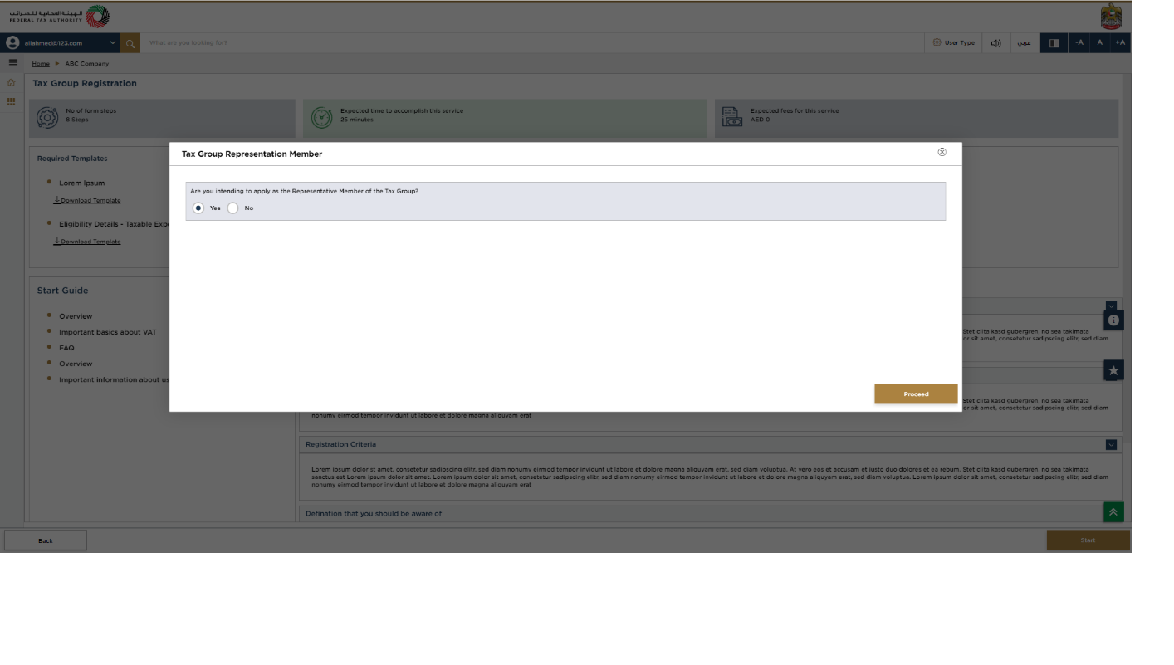This screenshot has height=665, width=1174.
Task: Click the Proceed button
Action: click(x=916, y=394)
